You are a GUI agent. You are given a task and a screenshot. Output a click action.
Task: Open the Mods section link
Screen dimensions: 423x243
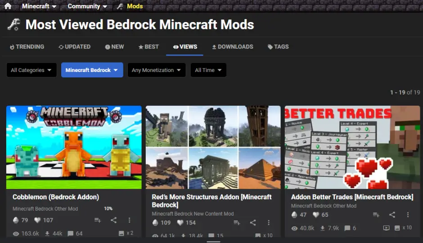[130, 6]
